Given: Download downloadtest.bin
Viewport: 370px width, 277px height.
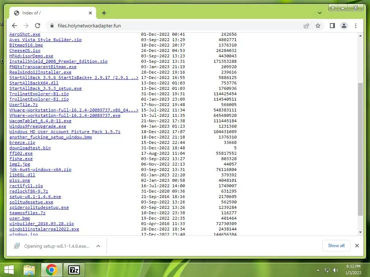Looking at the screenshot, I should [30, 148].
